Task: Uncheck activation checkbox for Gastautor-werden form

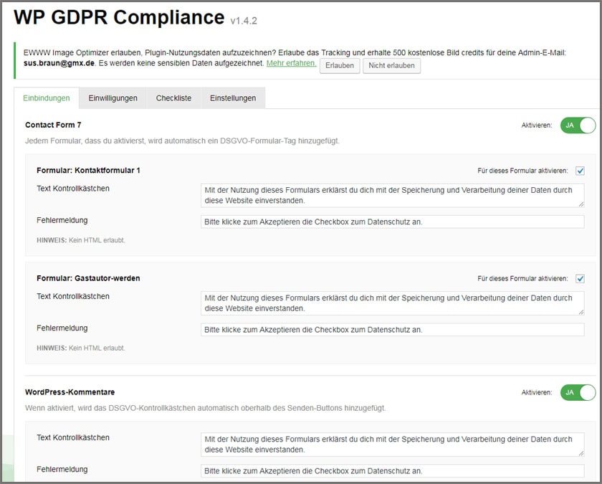Action: (x=580, y=278)
